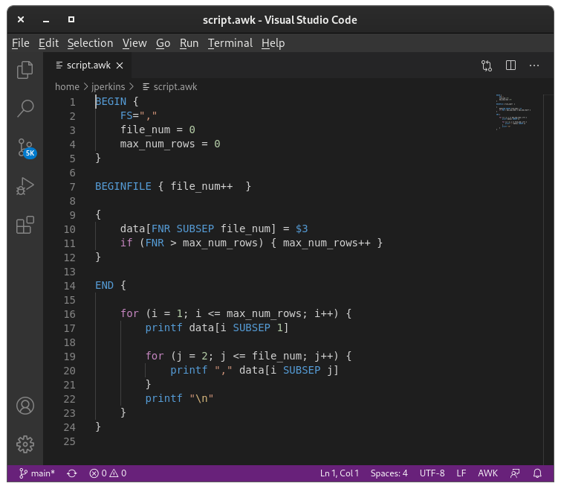Open the Search view in activity bar
Screen dimensions: 561x489
(x=25, y=108)
